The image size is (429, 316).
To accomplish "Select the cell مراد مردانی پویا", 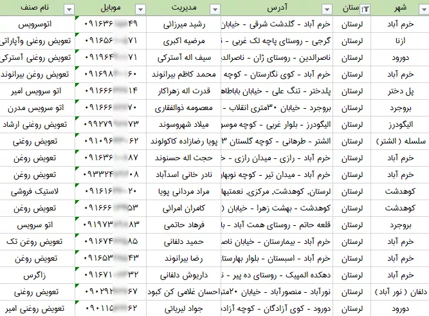I will pos(183,191).
